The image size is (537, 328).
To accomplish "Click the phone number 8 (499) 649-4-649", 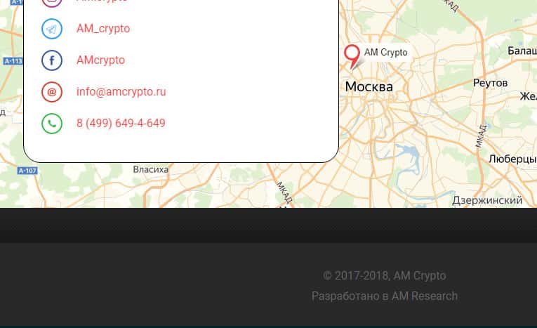I will pos(121,124).
